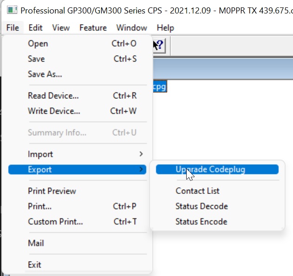Click Upgrade Codeplug in Export submenu

[x=217, y=169]
